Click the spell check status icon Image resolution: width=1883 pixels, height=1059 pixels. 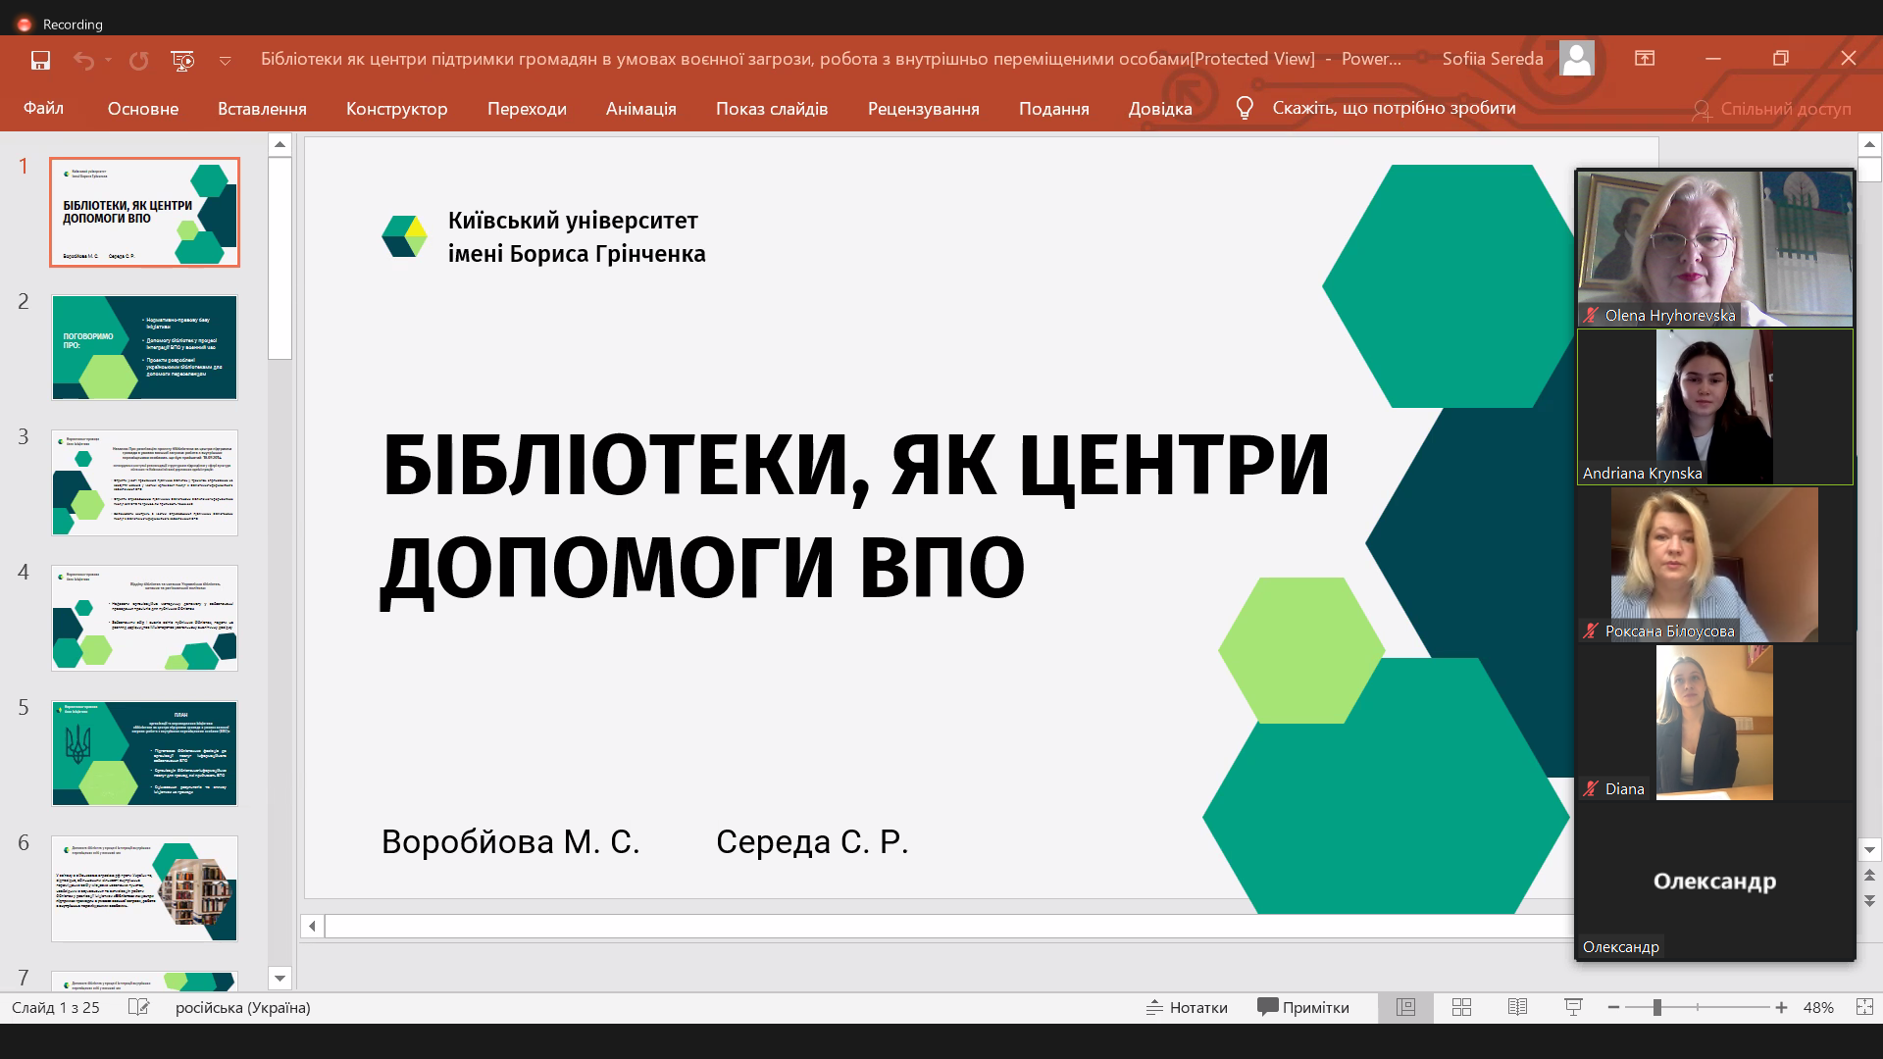[x=138, y=1007]
